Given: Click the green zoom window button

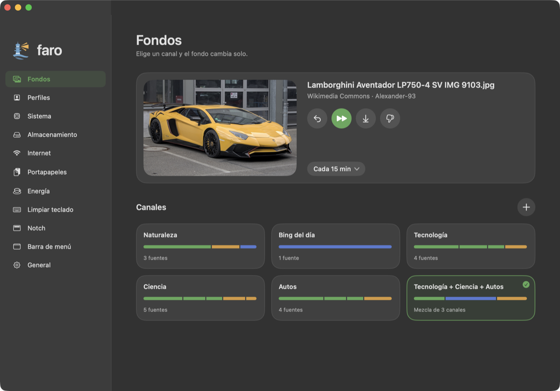Looking at the screenshot, I should [28, 7].
